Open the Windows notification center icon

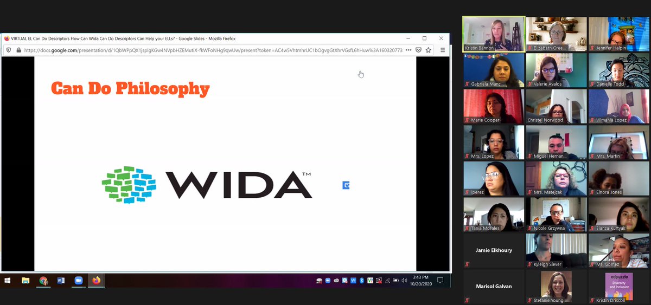click(x=440, y=281)
